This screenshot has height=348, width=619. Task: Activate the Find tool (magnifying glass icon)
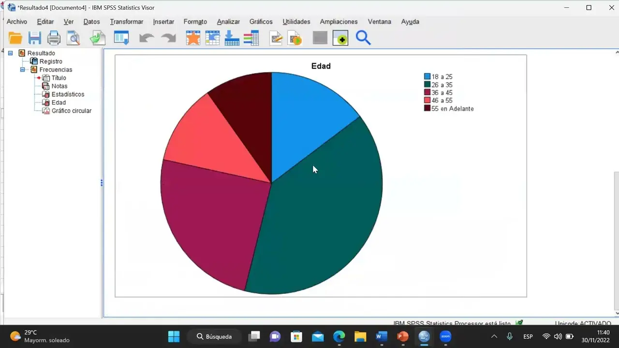tap(363, 38)
